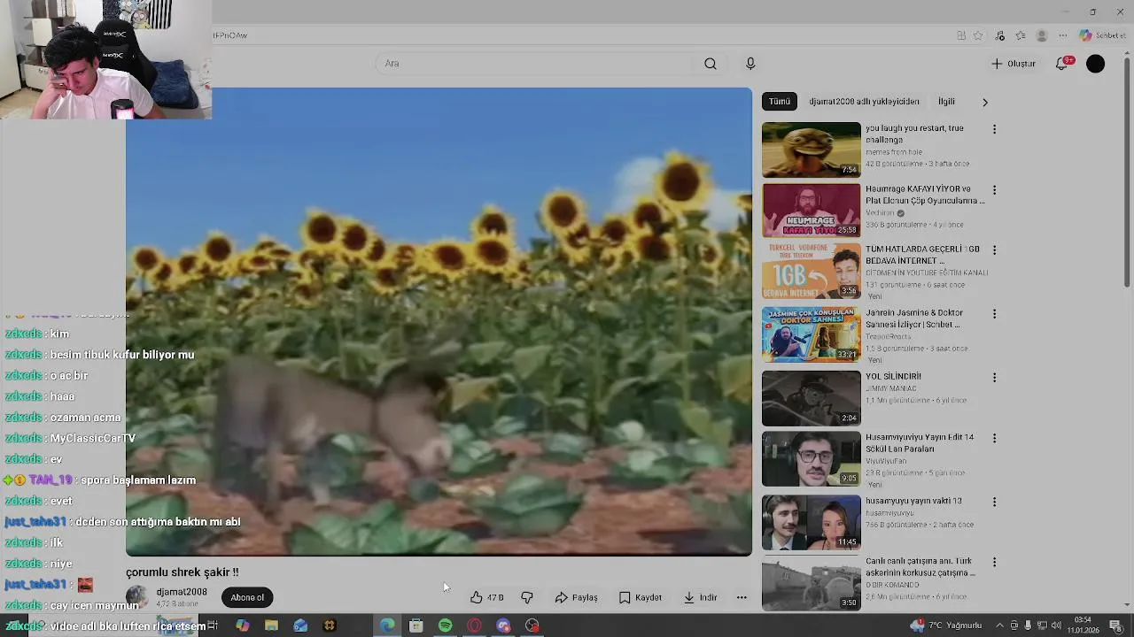Viewport: 1134px width, 637px height.
Task: Open the browser favorites list icon
Action: [1021, 35]
